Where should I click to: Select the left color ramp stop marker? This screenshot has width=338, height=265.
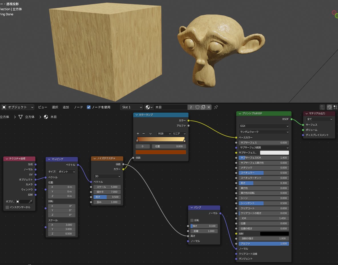[x=137, y=140]
